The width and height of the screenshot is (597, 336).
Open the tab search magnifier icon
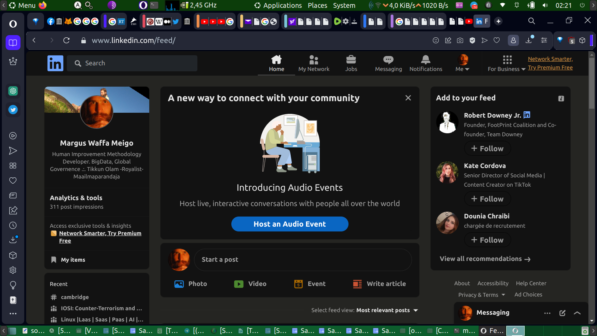(x=532, y=21)
